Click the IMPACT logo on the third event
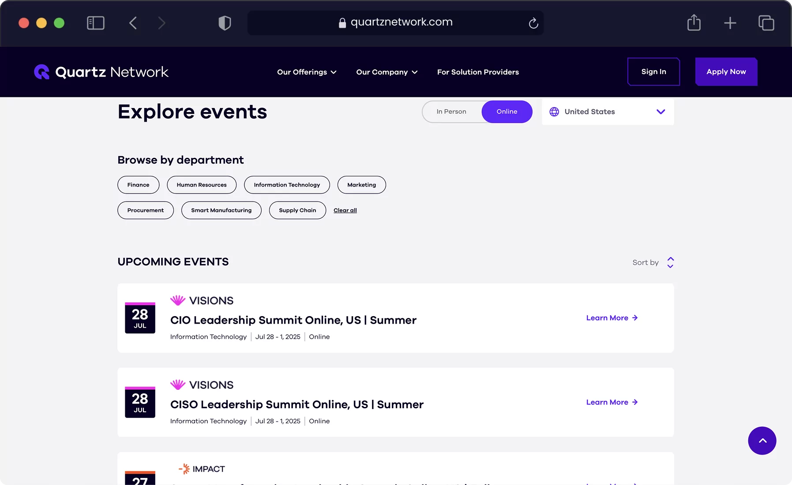The width and height of the screenshot is (792, 485). tap(202, 469)
